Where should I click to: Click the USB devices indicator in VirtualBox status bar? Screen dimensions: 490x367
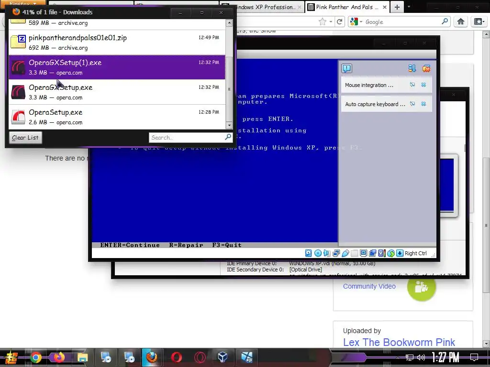point(345,253)
